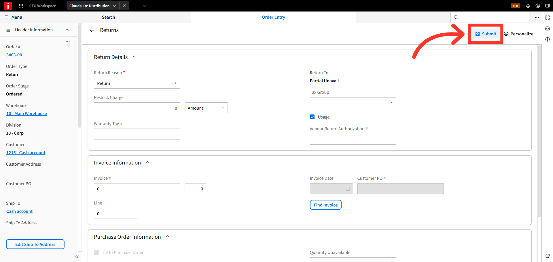
Task: Open the layout panel icon on right rail
Action: (x=548, y=18)
